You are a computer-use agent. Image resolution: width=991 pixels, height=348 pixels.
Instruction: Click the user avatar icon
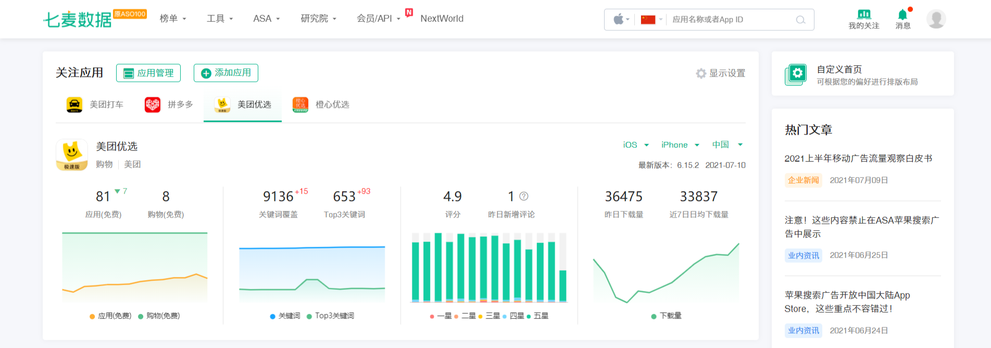[x=936, y=19]
